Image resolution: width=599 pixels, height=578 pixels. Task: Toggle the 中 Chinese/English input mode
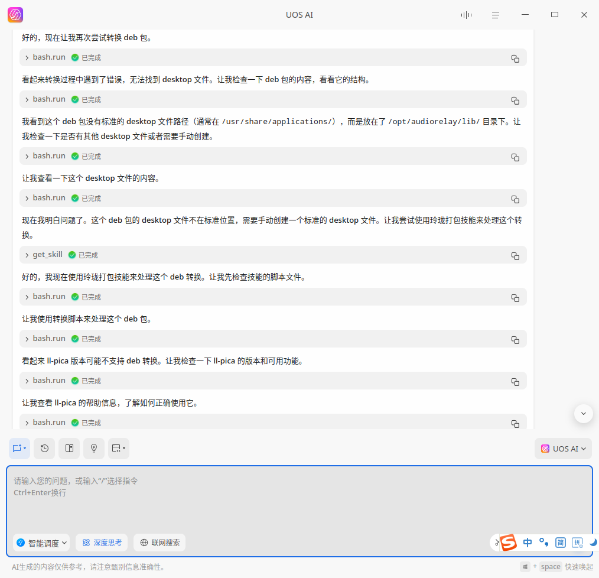pos(528,543)
